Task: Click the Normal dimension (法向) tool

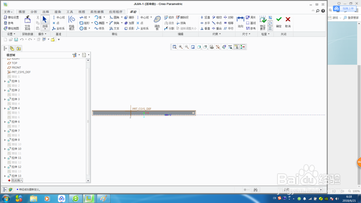Action: [x=240, y=22]
